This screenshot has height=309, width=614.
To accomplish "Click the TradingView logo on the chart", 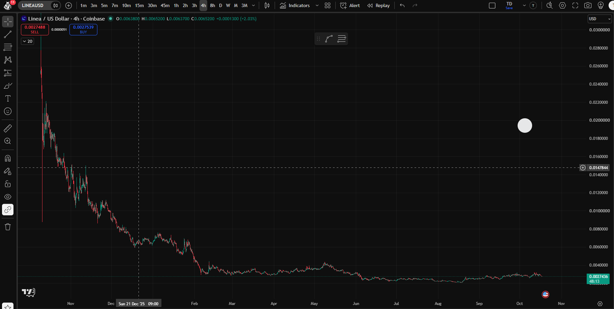I will click(x=28, y=292).
